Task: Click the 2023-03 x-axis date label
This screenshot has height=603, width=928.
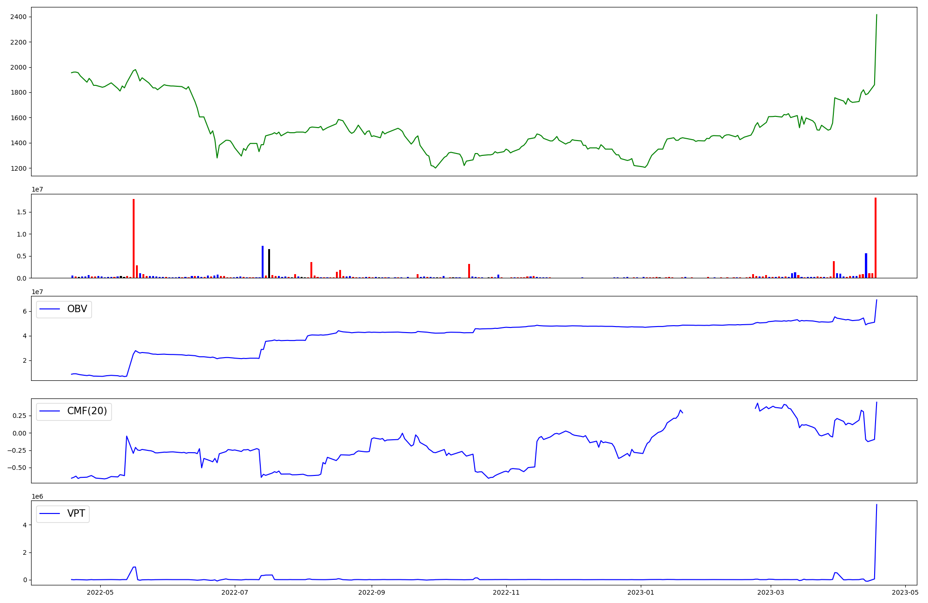Action: click(x=771, y=592)
